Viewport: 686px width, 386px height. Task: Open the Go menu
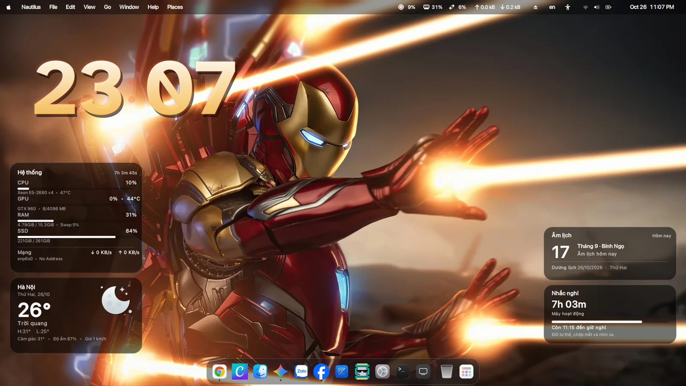pos(107,7)
